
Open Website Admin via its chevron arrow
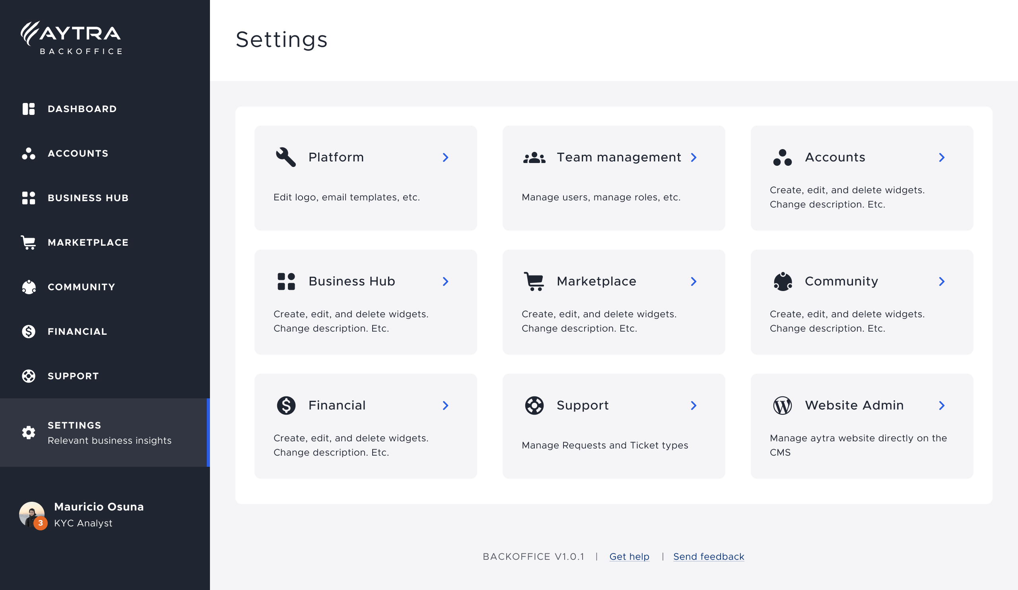[x=942, y=406]
